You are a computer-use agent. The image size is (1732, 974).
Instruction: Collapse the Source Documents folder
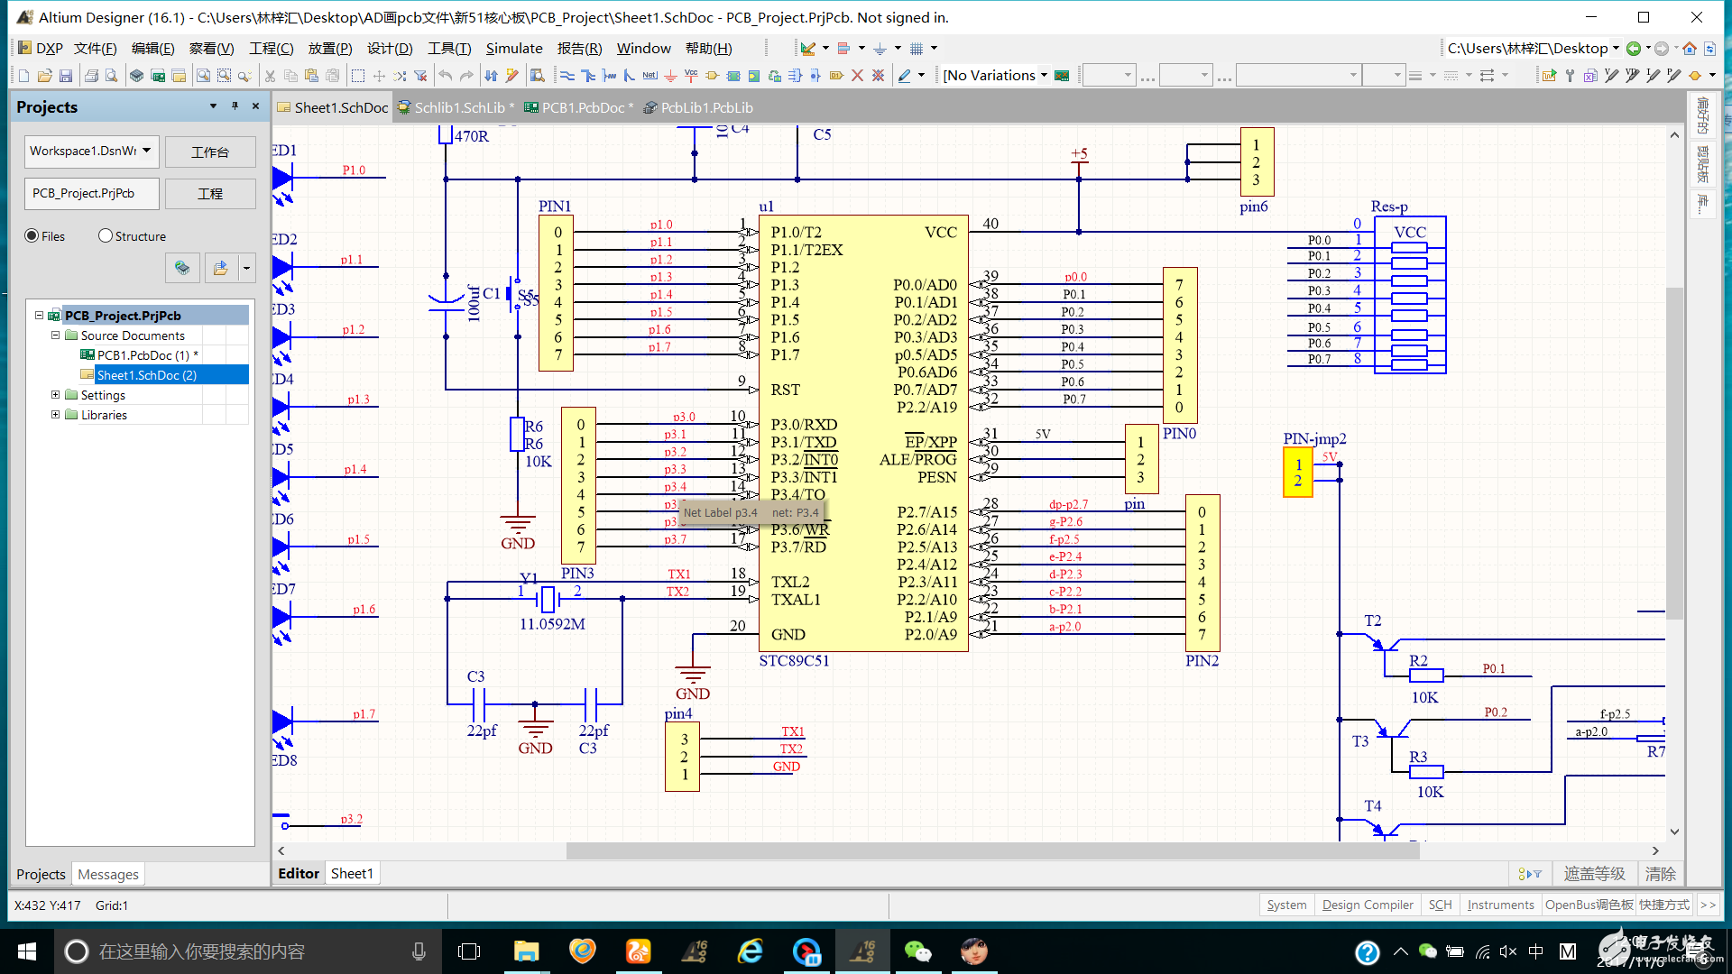tap(55, 335)
